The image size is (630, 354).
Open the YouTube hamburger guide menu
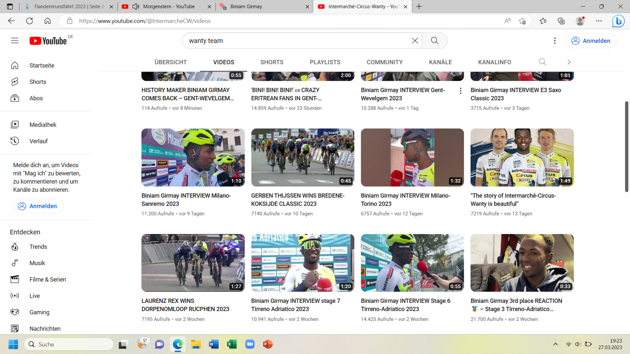[x=15, y=41]
